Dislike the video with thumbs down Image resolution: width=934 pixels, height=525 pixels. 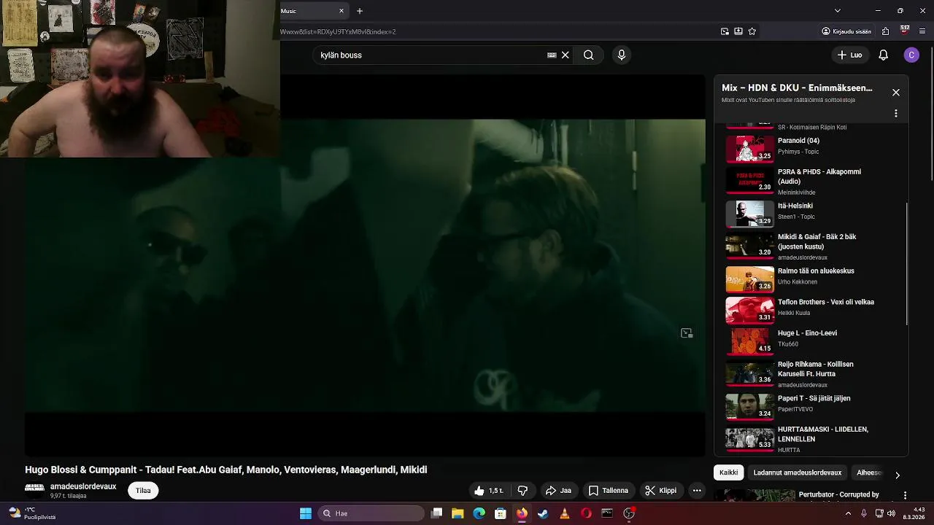[522, 491]
